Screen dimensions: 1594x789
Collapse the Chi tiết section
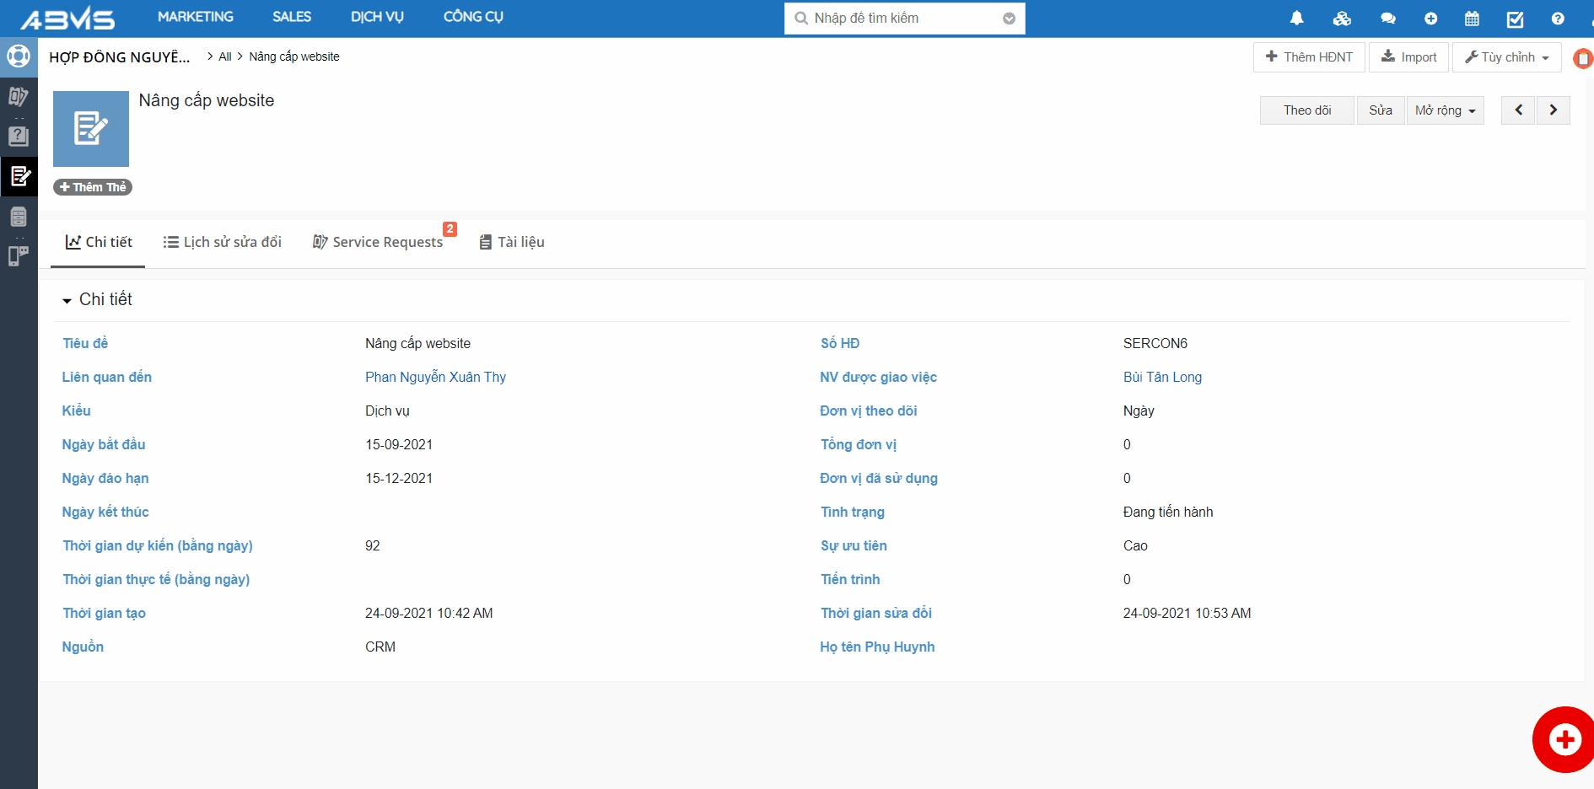(67, 301)
